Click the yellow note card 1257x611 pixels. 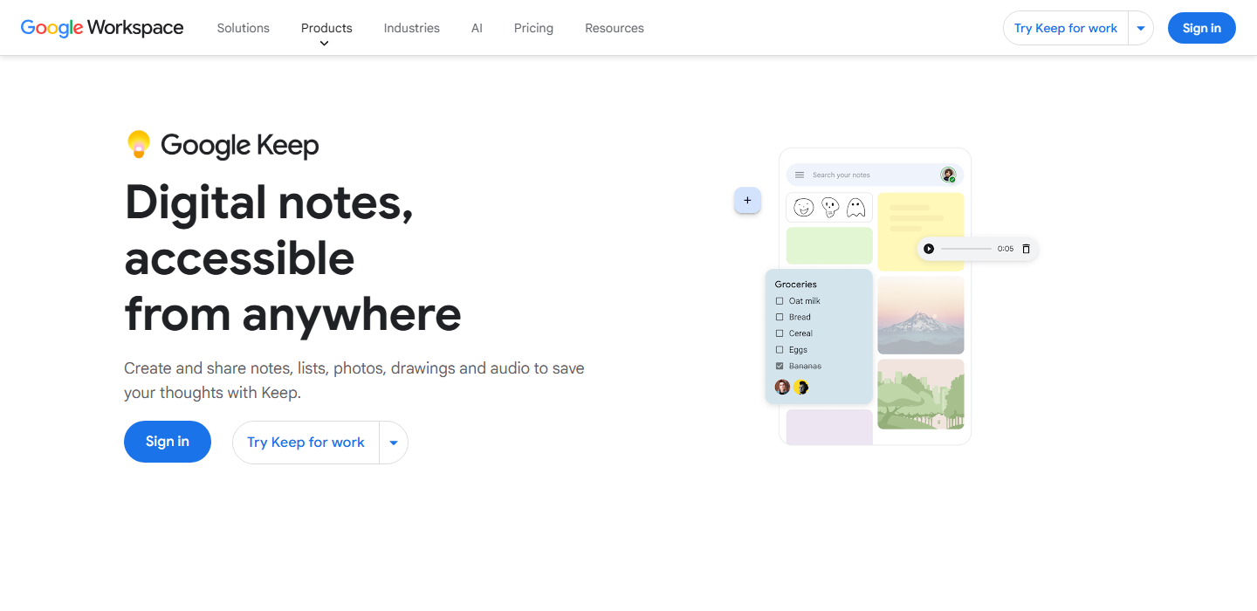(921, 231)
